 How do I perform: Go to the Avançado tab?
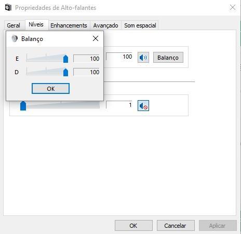coord(105,25)
